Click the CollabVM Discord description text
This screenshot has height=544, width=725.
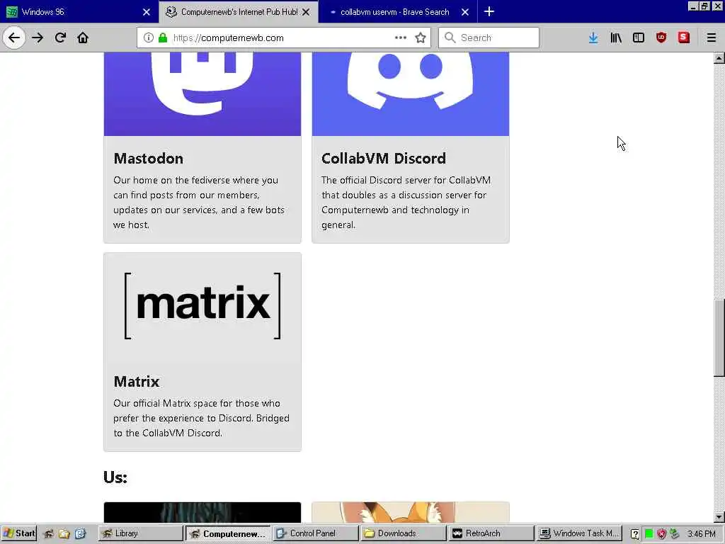pyautogui.click(x=406, y=202)
